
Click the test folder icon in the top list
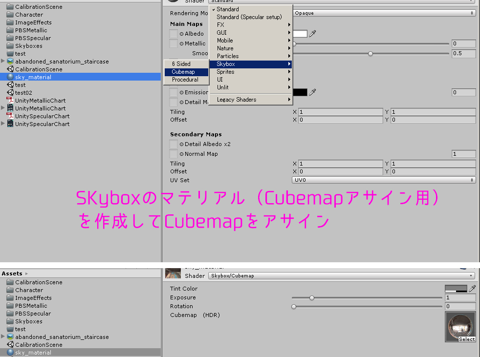pos(10,54)
